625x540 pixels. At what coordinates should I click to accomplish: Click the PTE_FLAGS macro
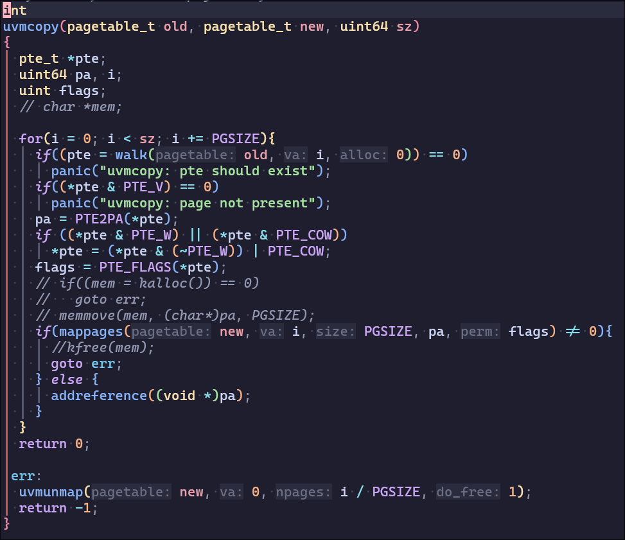coord(123,267)
